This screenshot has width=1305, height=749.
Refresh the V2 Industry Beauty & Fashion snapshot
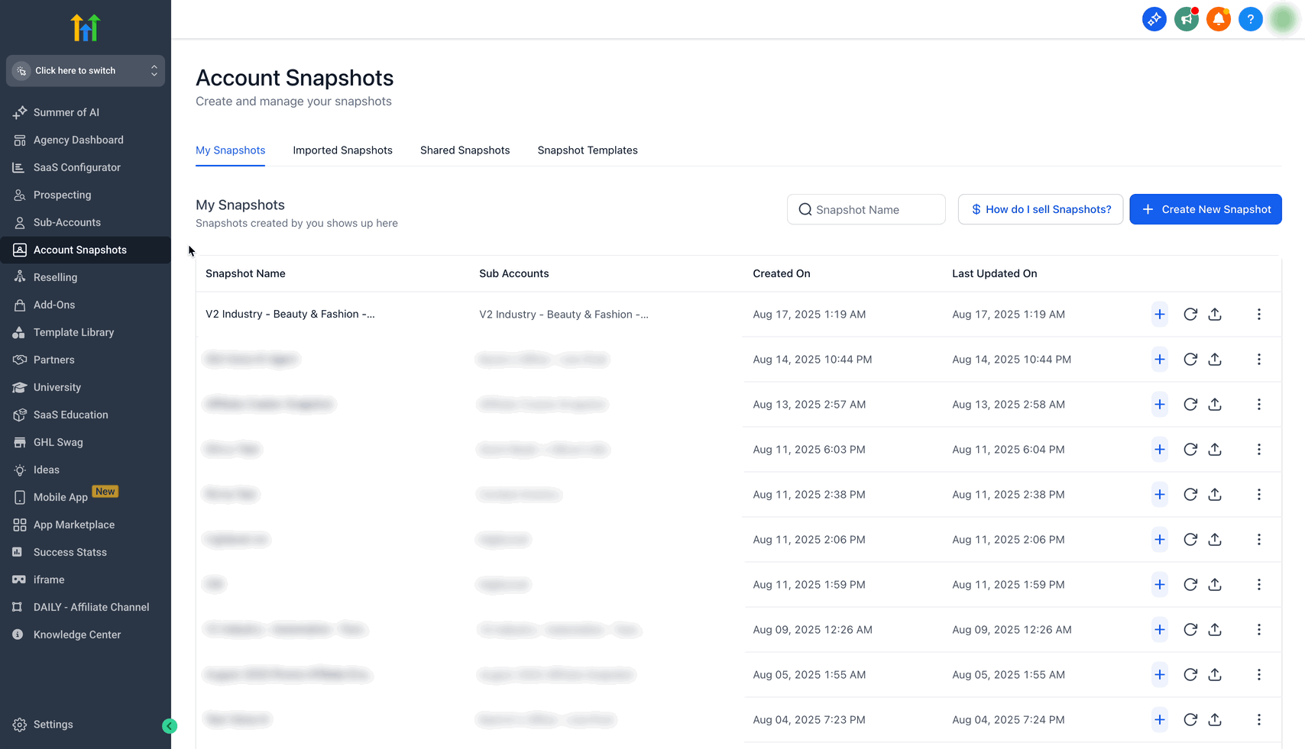point(1190,315)
